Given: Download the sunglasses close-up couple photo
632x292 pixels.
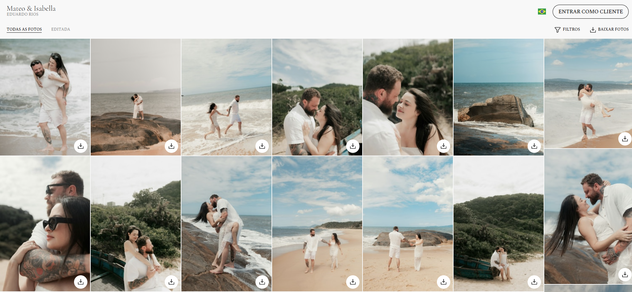Looking at the screenshot, I should click(81, 282).
